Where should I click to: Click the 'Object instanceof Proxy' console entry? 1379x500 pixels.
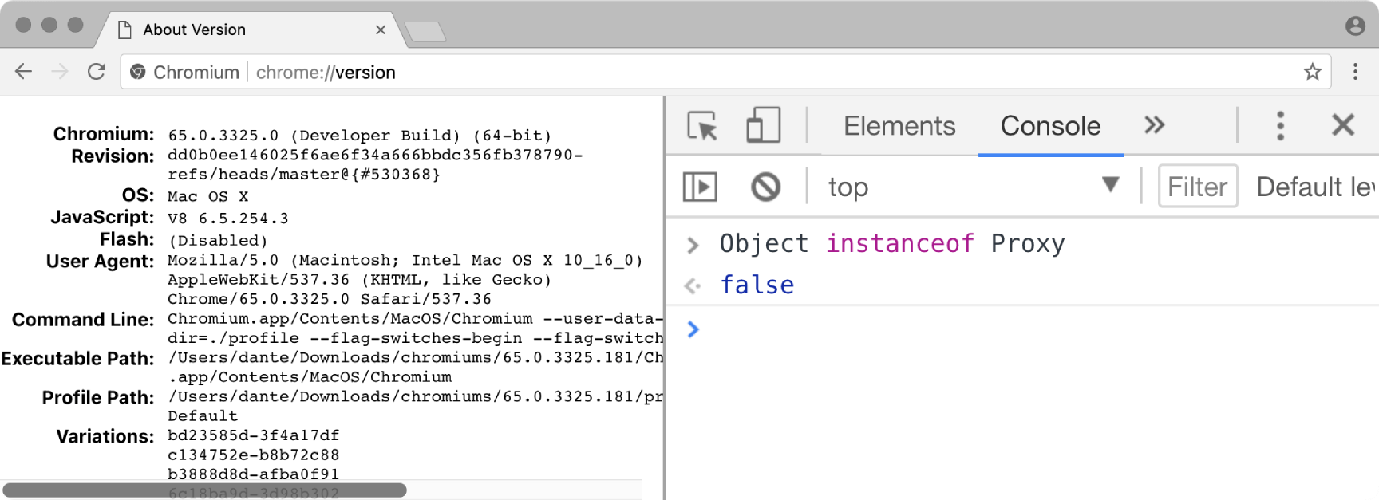[x=892, y=243]
